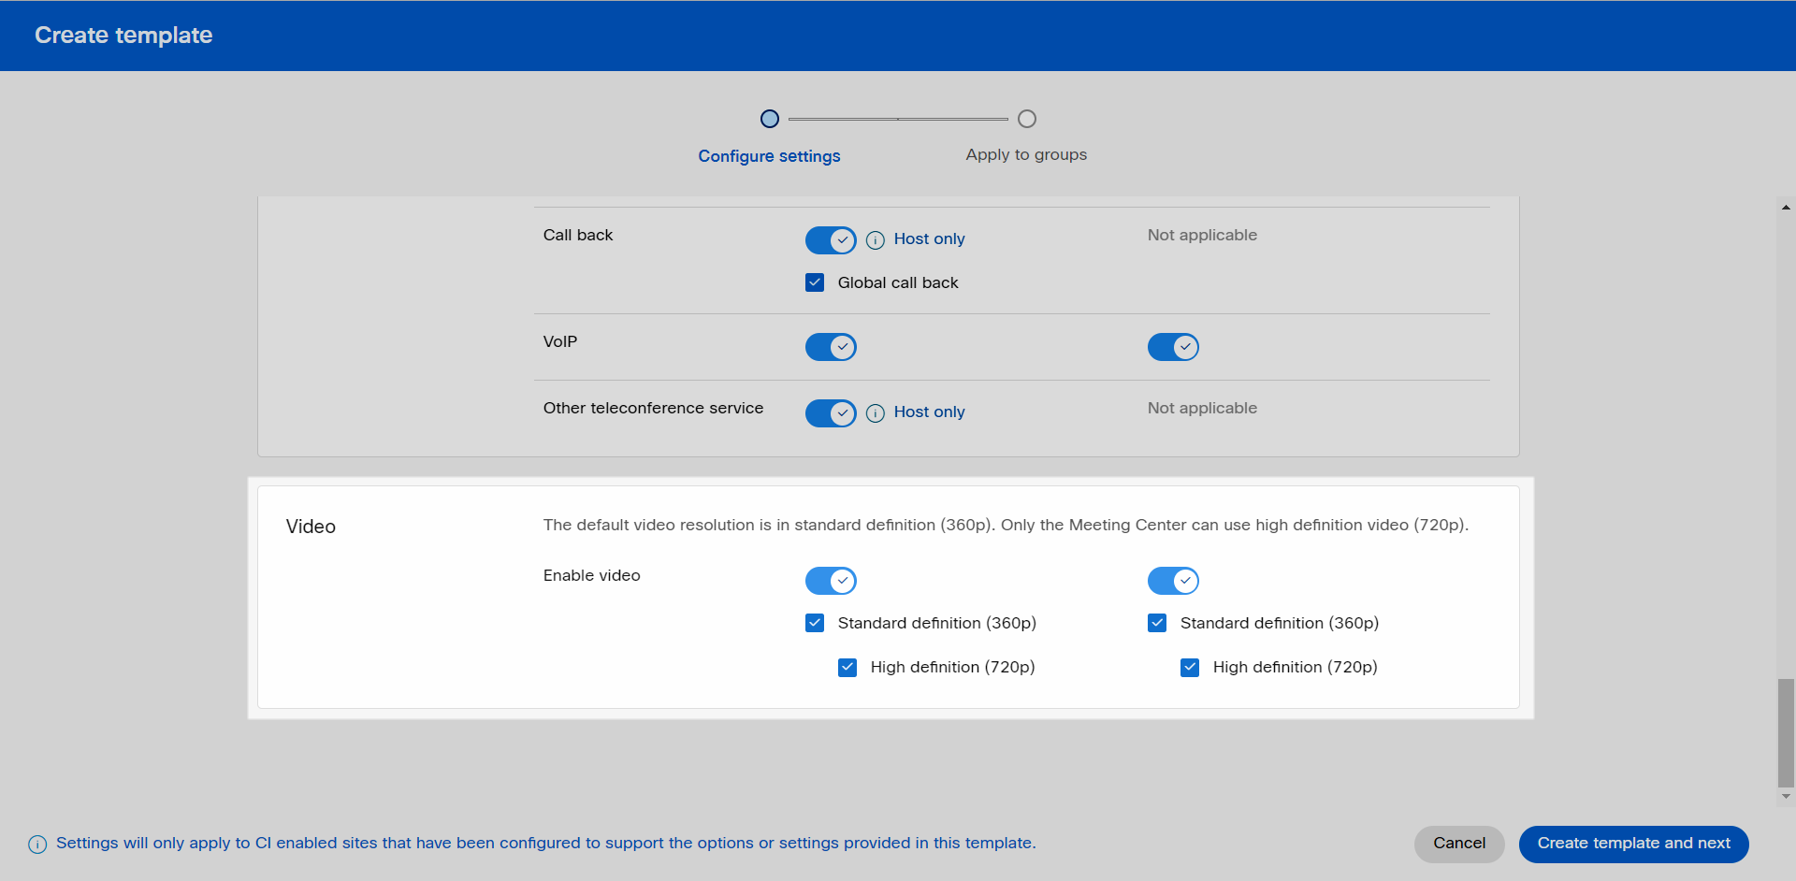Toggle the Other teleconference service switch
This screenshot has height=881, width=1796.
831,413
